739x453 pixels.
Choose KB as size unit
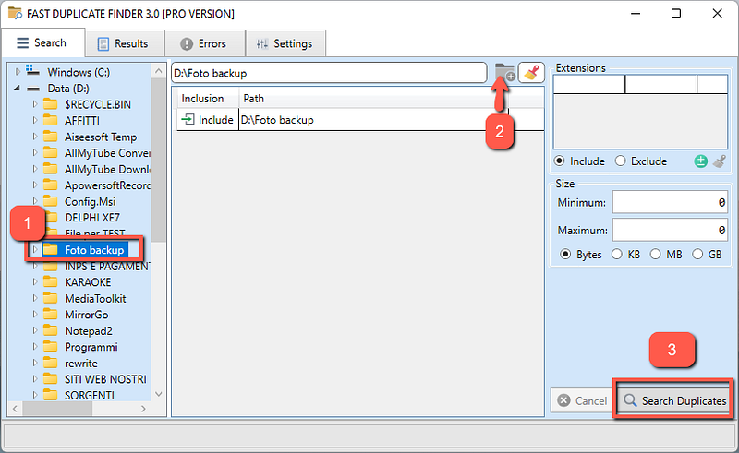tap(616, 255)
